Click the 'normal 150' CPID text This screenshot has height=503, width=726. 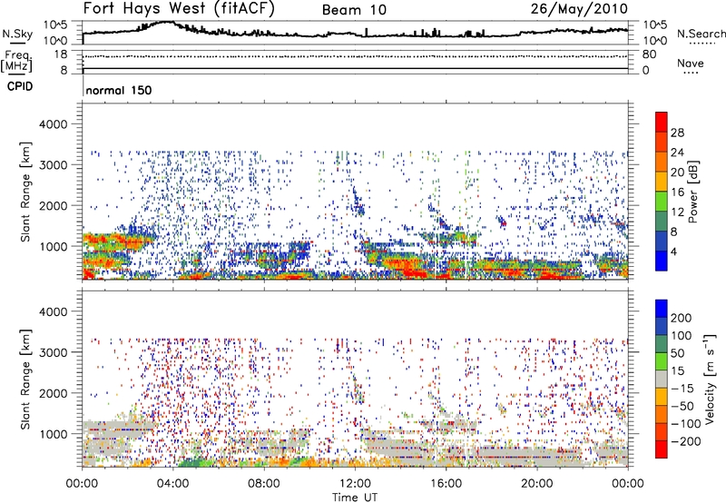pos(119,90)
